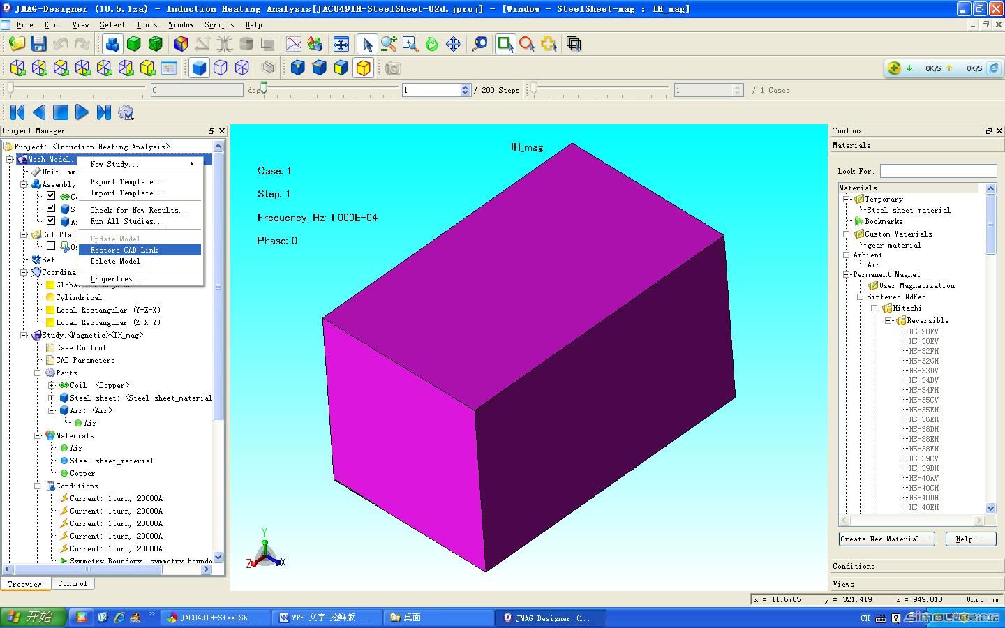The height and width of the screenshot is (628, 1005).
Task: Click the yellow cube with red edges icon
Action: [x=363, y=68]
